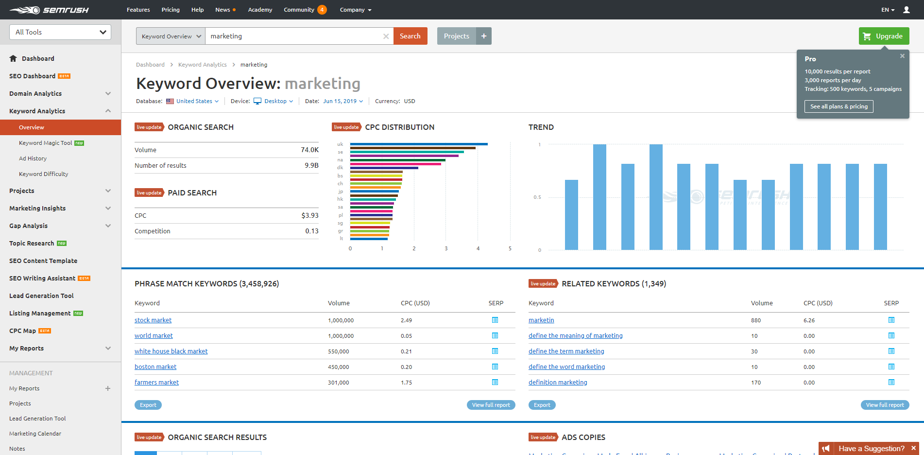This screenshot has height=455, width=924.
Task: Open Help menu item
Action: 197,10
